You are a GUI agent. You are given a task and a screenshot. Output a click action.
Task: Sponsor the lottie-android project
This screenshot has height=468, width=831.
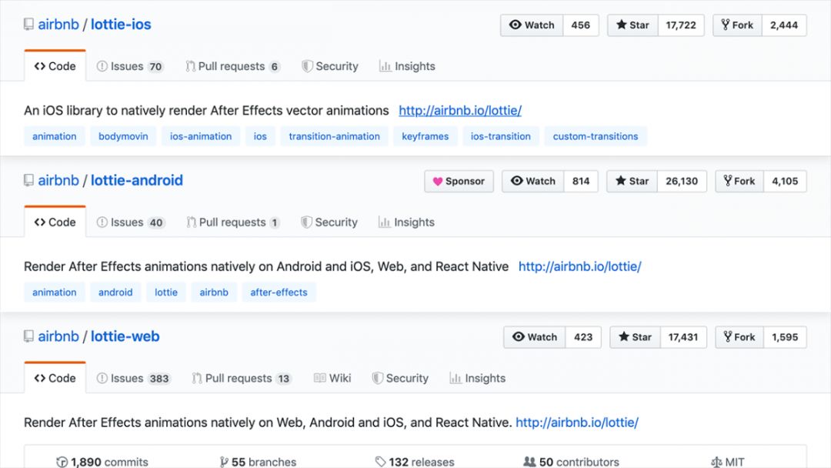[459, 181]
